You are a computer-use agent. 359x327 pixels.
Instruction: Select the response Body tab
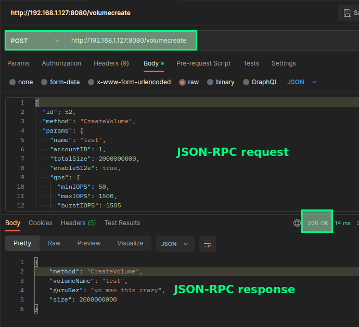click(13, 223)
